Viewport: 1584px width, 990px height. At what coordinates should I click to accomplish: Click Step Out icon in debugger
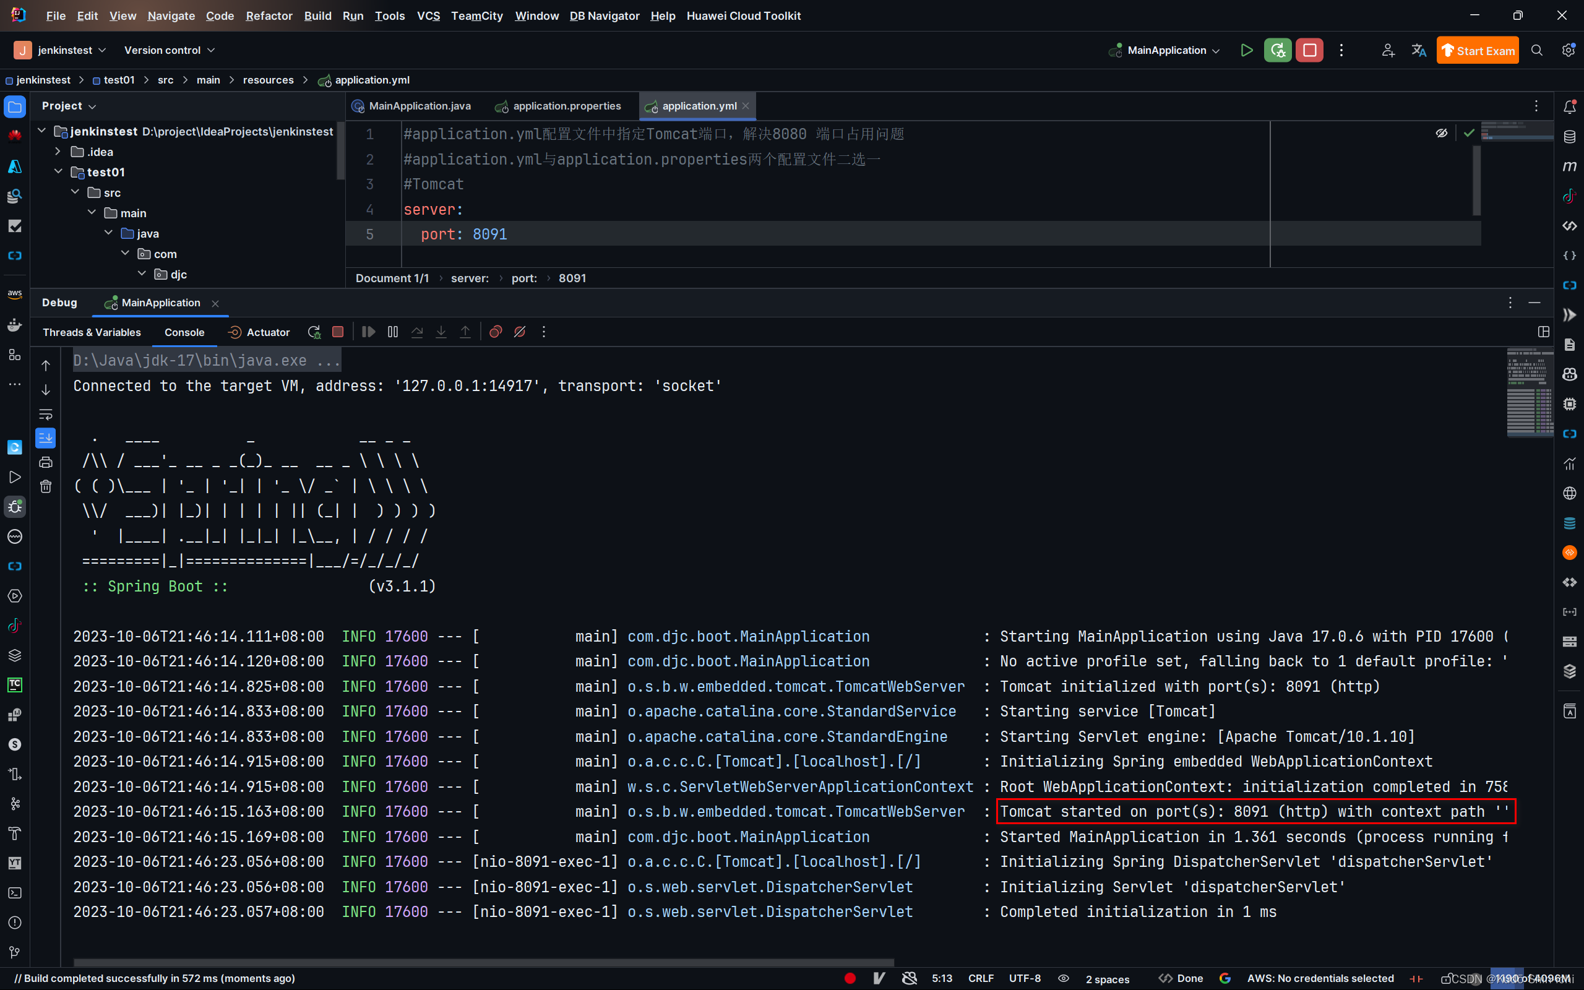point(465,332)
